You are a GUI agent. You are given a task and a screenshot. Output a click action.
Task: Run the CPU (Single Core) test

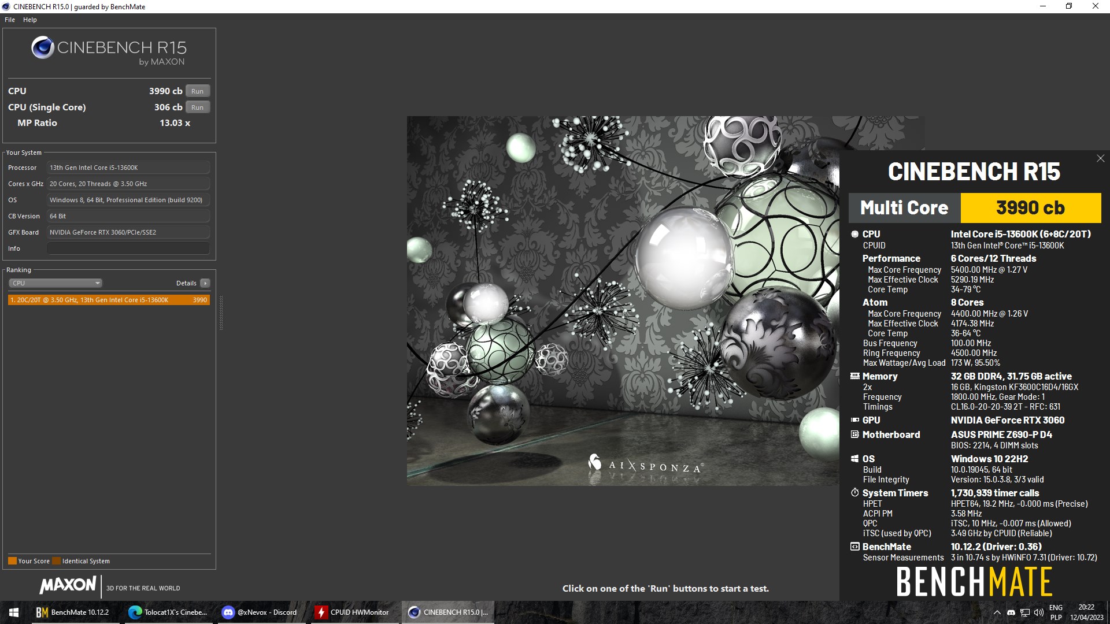tap(198, 107)
